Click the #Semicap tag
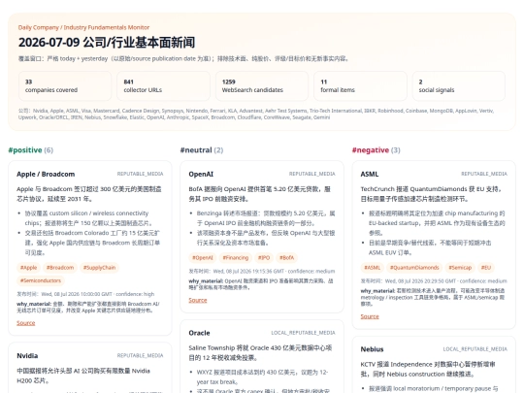 (x=460, y=268)
